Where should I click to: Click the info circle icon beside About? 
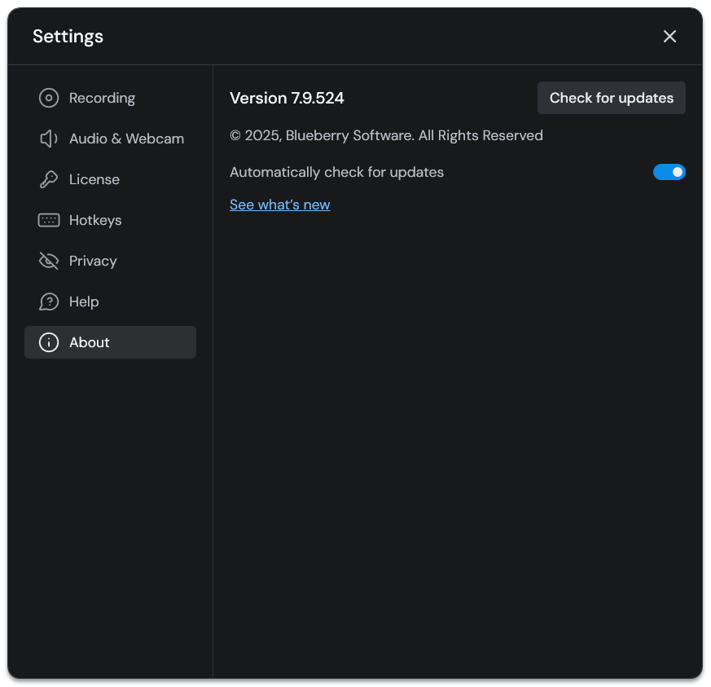coord(49,342)
